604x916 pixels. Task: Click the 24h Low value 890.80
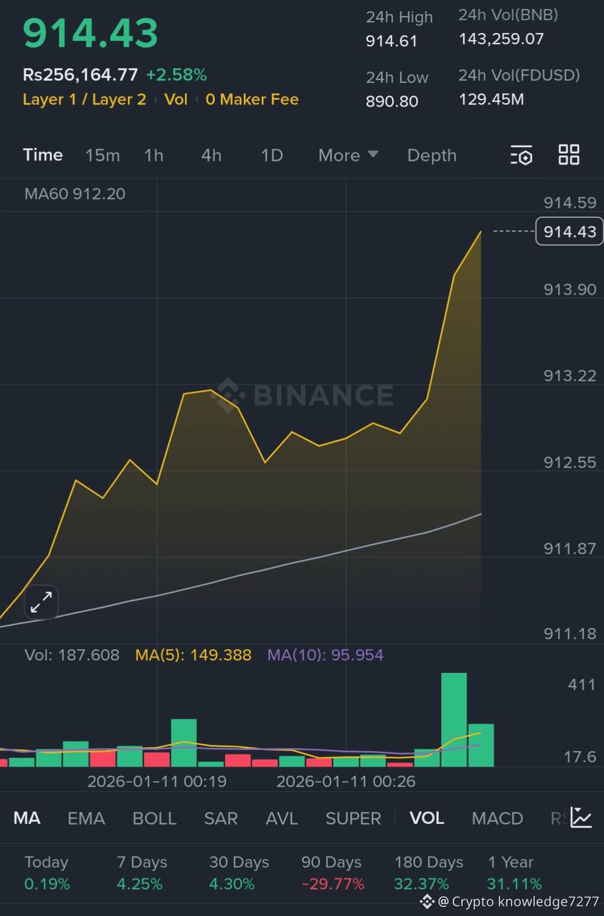coord(391,101)
